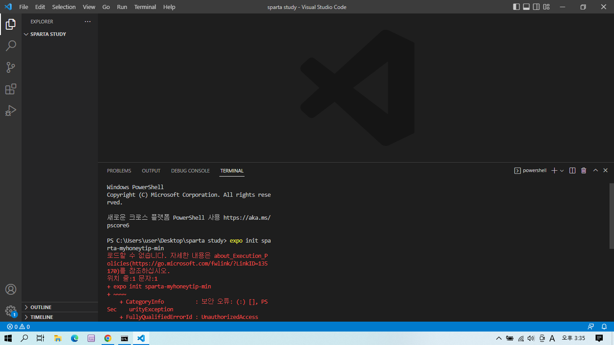Open the Help menu
This screenshot has height=345, width=614.
(x=169, y=7)
